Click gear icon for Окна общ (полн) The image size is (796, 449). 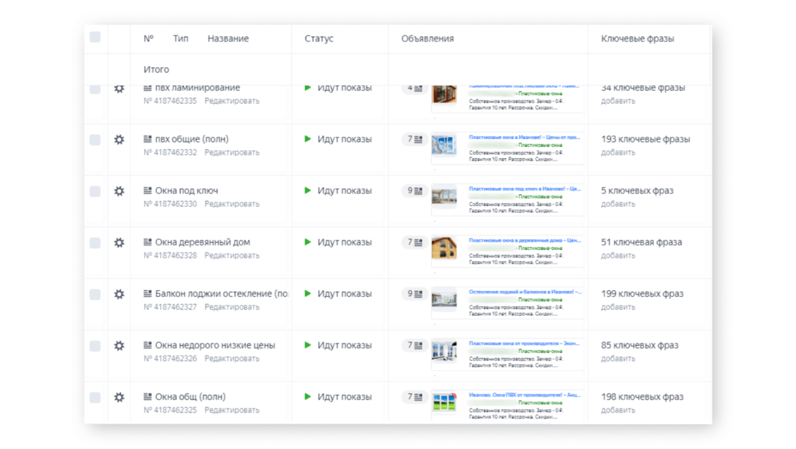point(119,397)
